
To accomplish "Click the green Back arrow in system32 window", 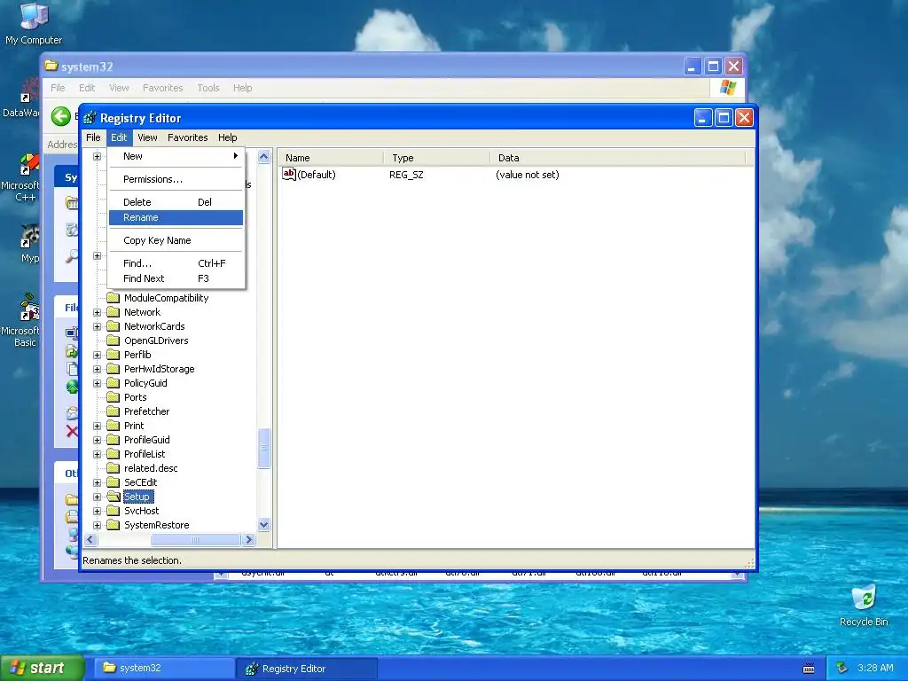I will click(x=61, y=116).
